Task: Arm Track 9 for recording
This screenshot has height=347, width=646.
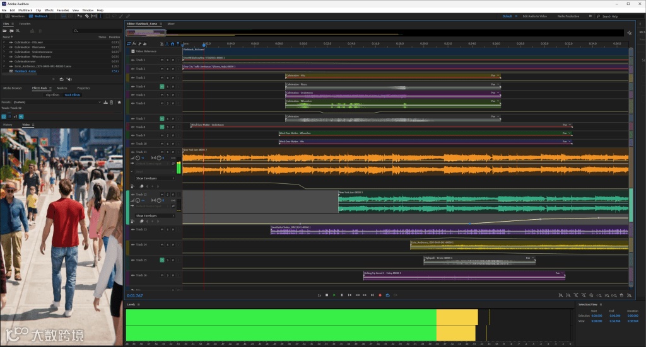Action: (x=173, y=135)
